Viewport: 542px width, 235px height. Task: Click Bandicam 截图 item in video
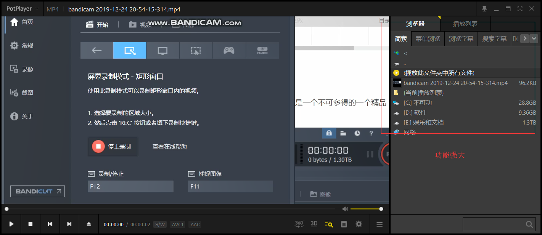pos(22,93)
